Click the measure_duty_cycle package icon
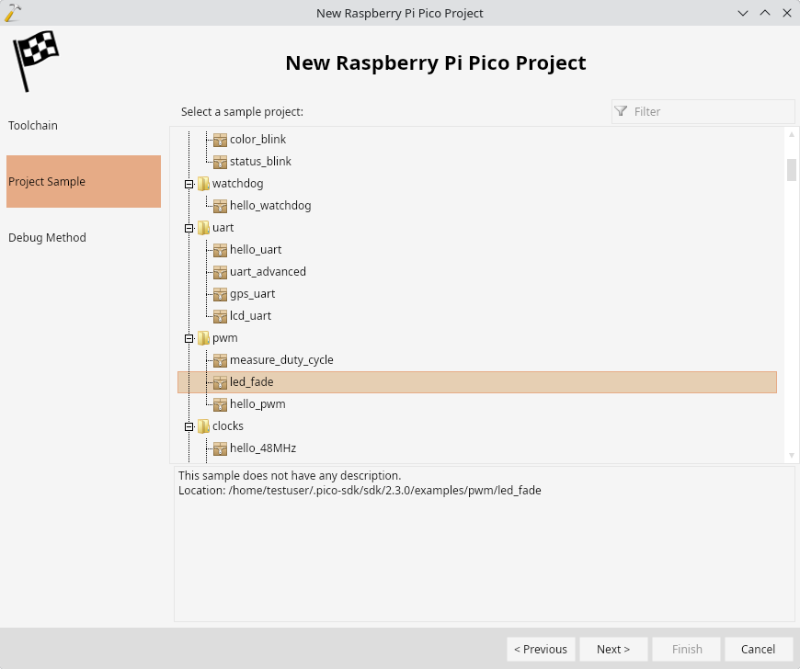Viewport: 800px width, 669px height. coord(220,360)
